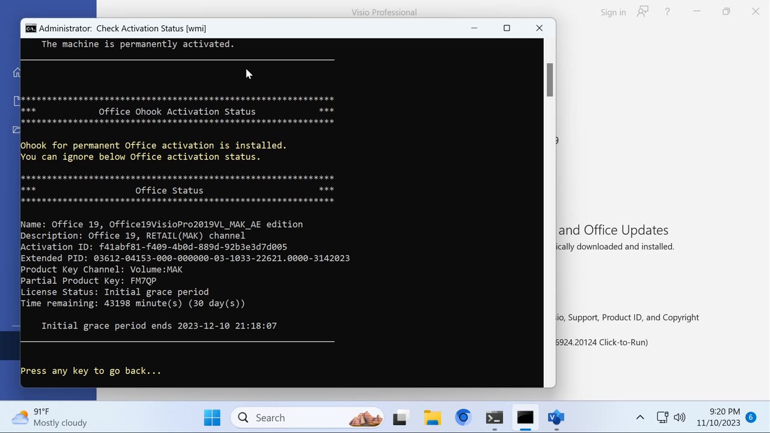Screen dimensions: 770x433
Task: Click the Command Prompt title bar icon
Action: [x=31, y=28]
